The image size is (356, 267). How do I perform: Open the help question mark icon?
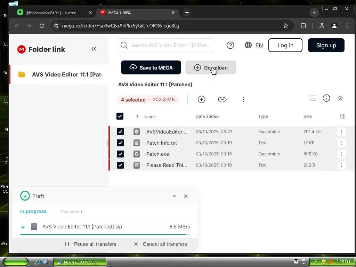[230, 45]
